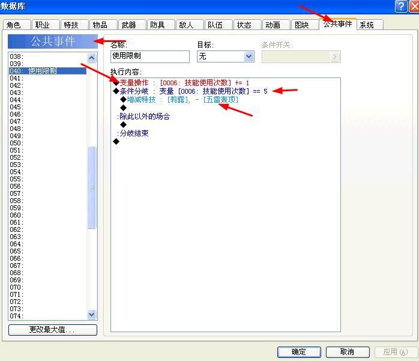Confirm with the 确定 button
419x361 pixels.
coord(299,352)
